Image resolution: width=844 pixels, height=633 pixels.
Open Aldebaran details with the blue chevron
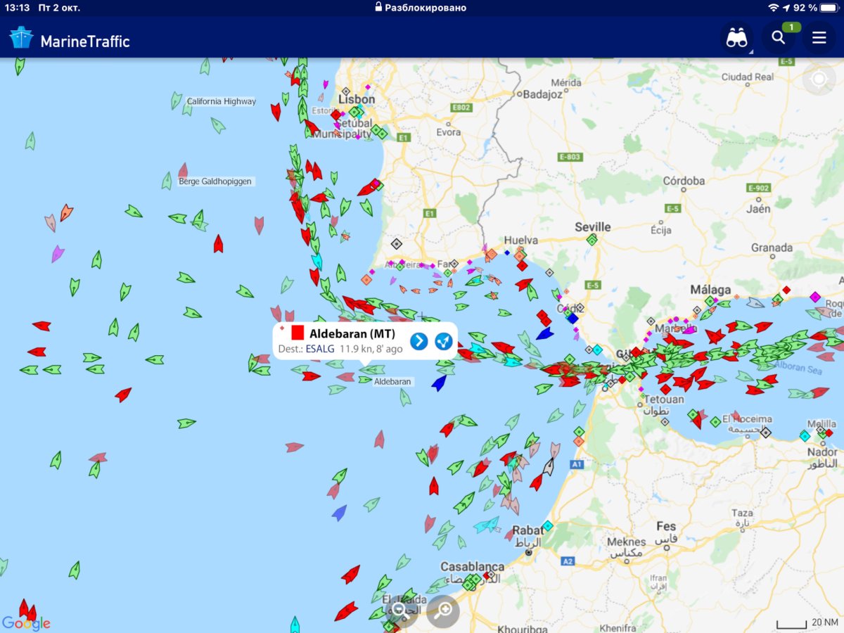[x=418, y=341]
